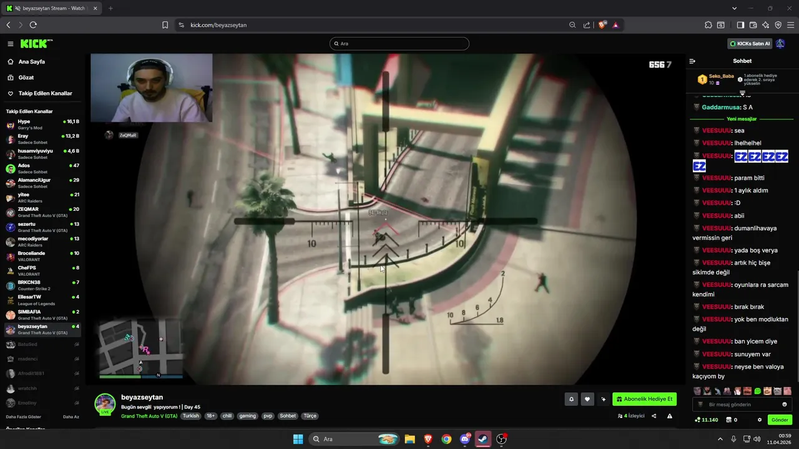Viewport: 799px width, 449px height.
Task: Open the Brave VPN shield icon
Action: pos(778,25)
